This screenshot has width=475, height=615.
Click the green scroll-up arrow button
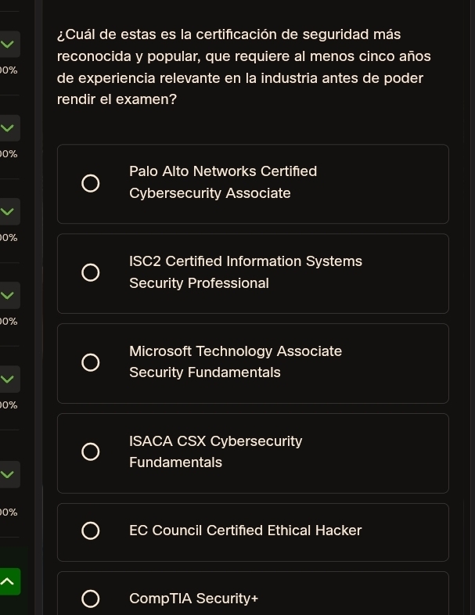[8, 581]
